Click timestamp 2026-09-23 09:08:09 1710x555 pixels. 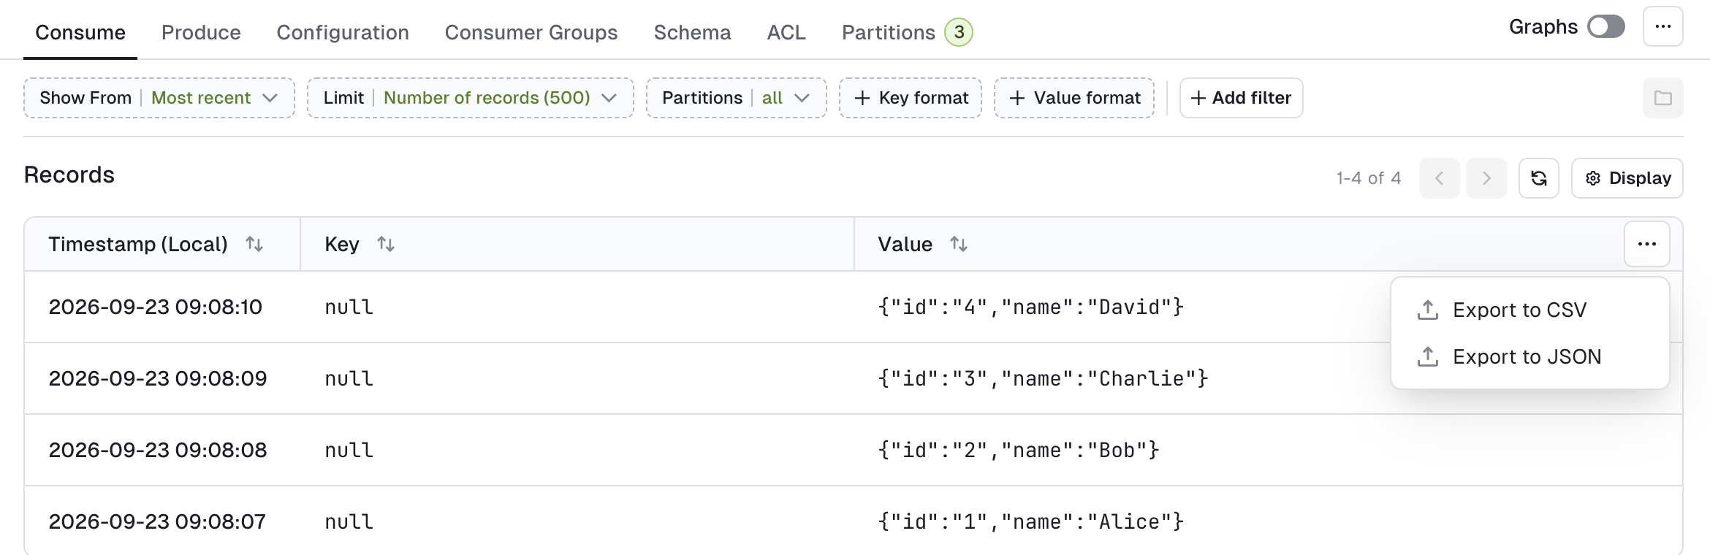click(x=158, y=378)
